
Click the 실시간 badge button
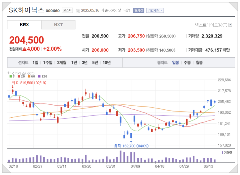[138, 11]
